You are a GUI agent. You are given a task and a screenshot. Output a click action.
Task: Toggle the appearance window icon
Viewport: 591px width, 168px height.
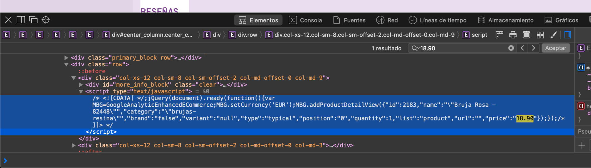coord(526,35)
